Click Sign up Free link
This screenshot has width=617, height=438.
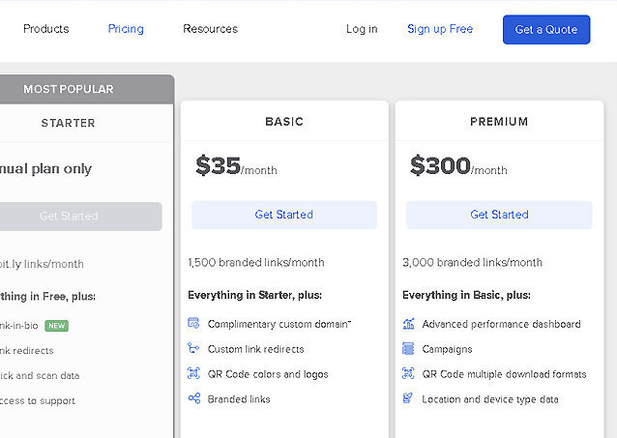440,29
